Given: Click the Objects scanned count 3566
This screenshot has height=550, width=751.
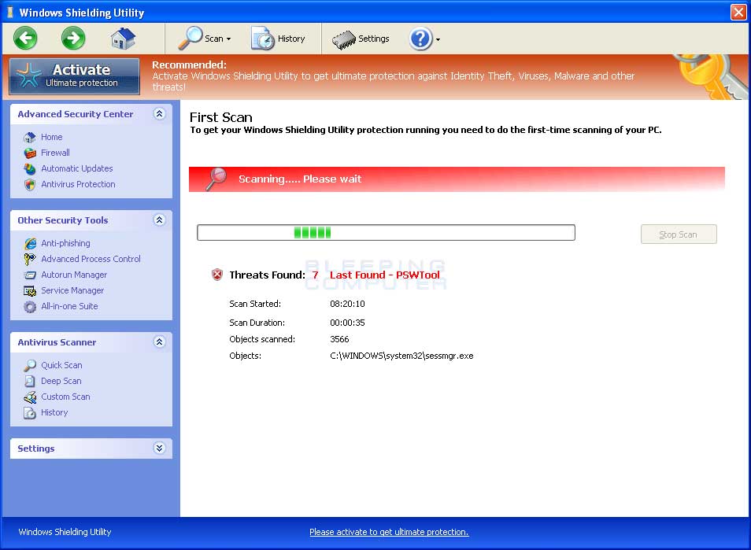Looking at the screenshot, I should (339, 339).
